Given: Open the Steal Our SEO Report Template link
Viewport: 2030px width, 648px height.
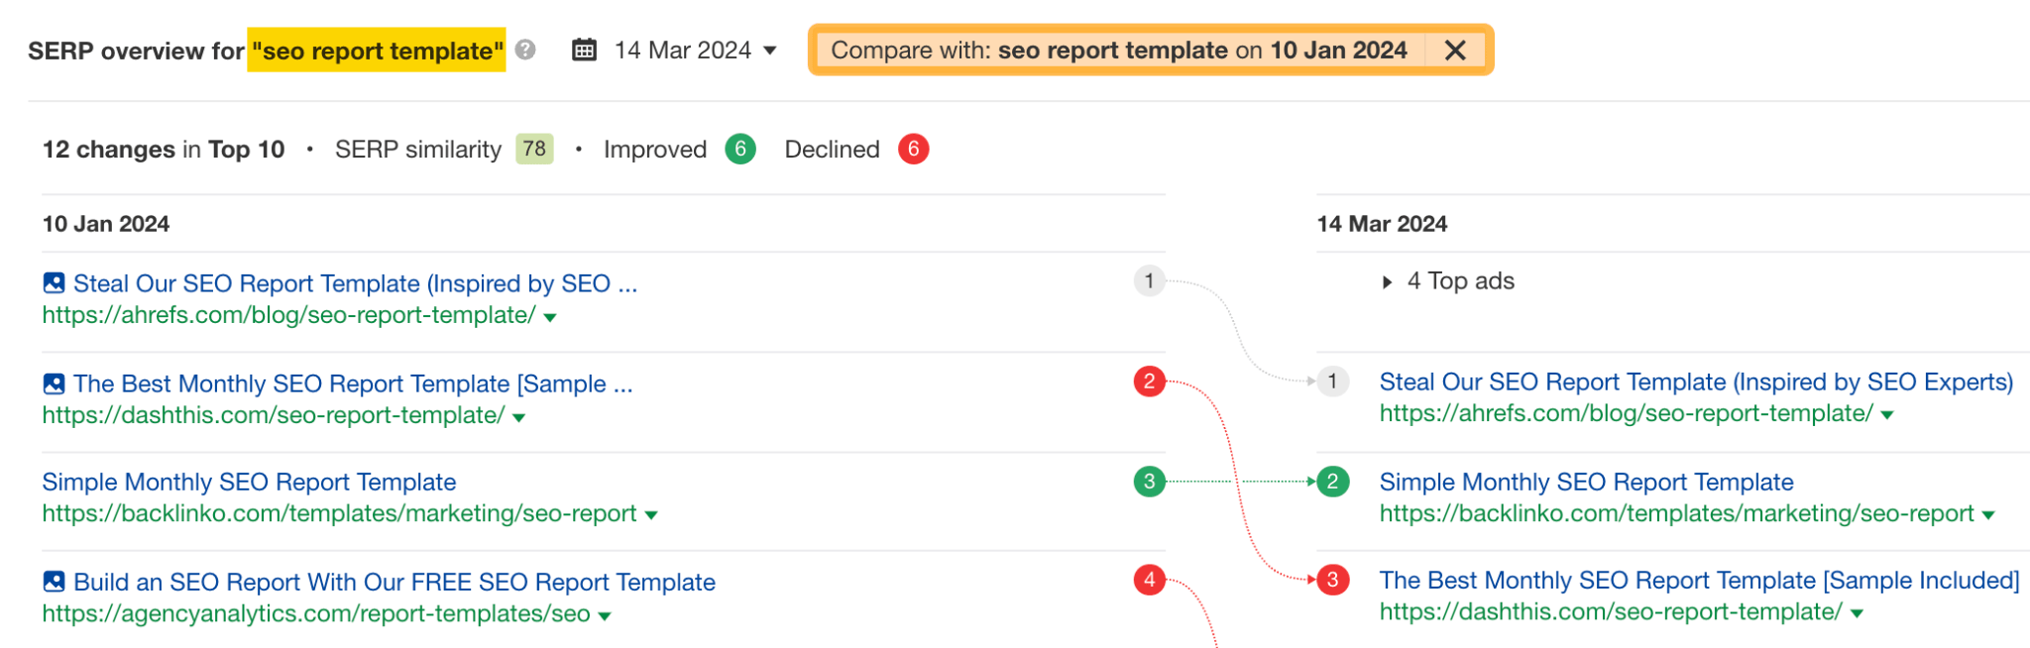Looking at the screenshot, I should pos(355,283).
